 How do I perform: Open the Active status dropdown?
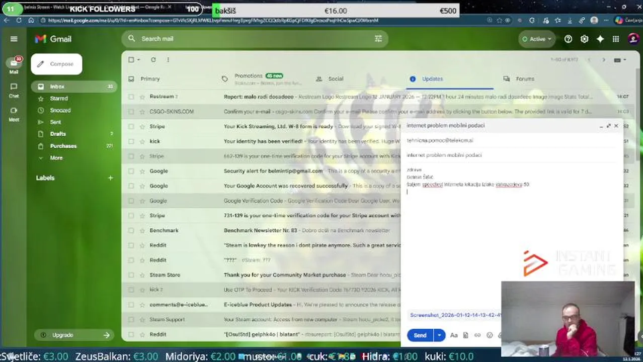(536, 39)
